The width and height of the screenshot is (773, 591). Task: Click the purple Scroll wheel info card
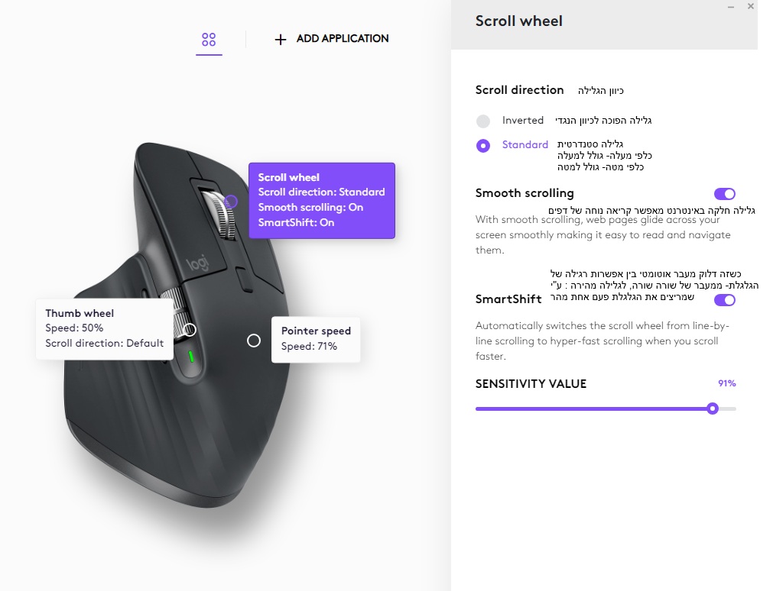click(321, 201)
